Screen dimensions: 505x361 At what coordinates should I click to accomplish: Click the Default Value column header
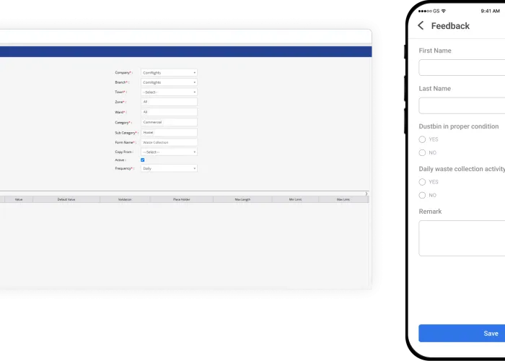pyautogui.click(x=67, y=199)
